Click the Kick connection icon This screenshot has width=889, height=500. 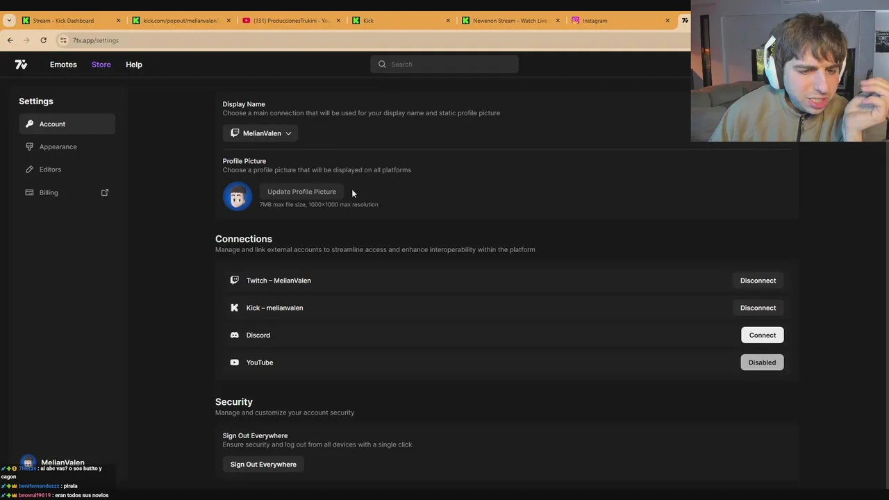click(x=234, y=308)
